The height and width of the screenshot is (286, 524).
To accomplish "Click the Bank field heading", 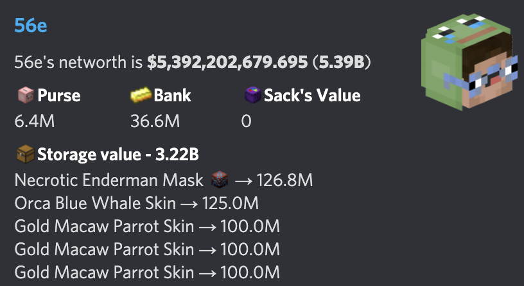I will click(173, 96).
